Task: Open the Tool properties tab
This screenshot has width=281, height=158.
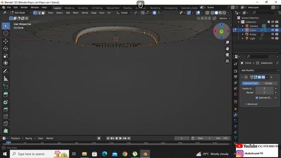Action: tap(235, 64)
